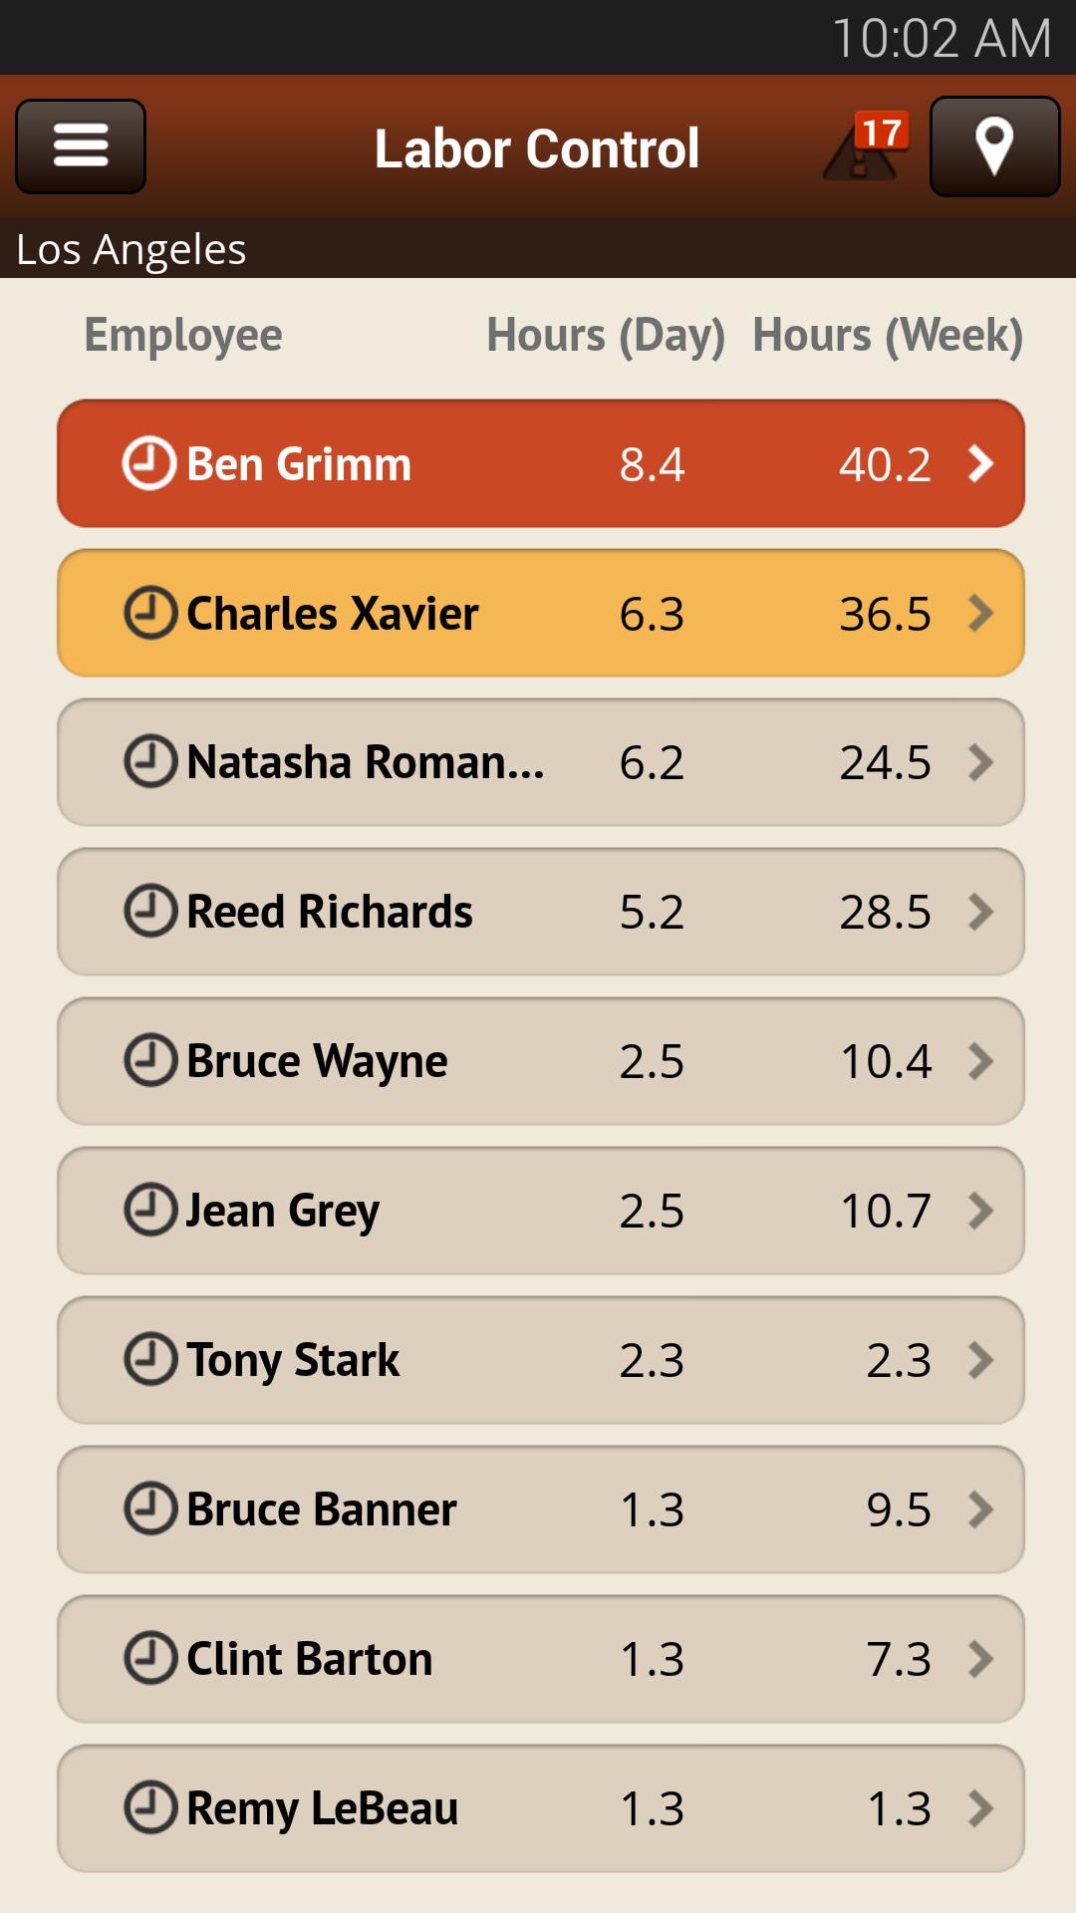This screenshot has width=1076, height=1913.
Task: Tap the clock icon beside Tony Stark
Action: pos(149,1359)
